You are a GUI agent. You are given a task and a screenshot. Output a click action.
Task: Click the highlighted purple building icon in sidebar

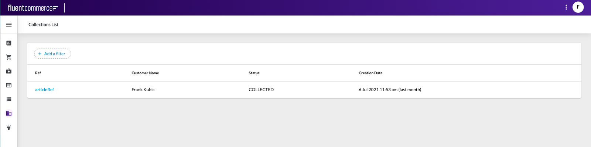click(9, 113)
